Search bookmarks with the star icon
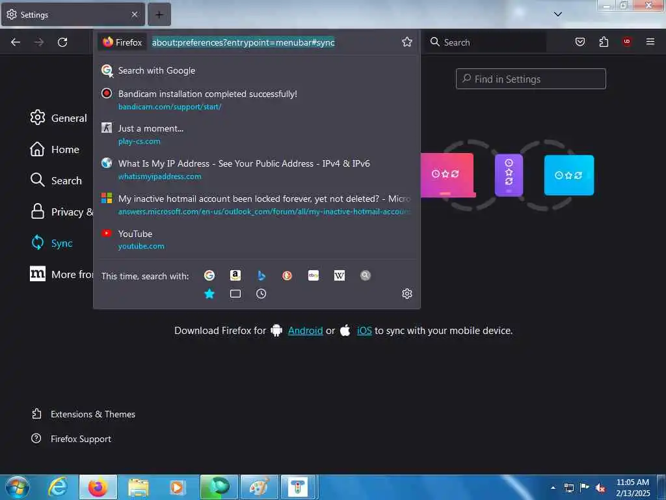The height and width of the screenshot is (500, 666). tap(209, 294)
